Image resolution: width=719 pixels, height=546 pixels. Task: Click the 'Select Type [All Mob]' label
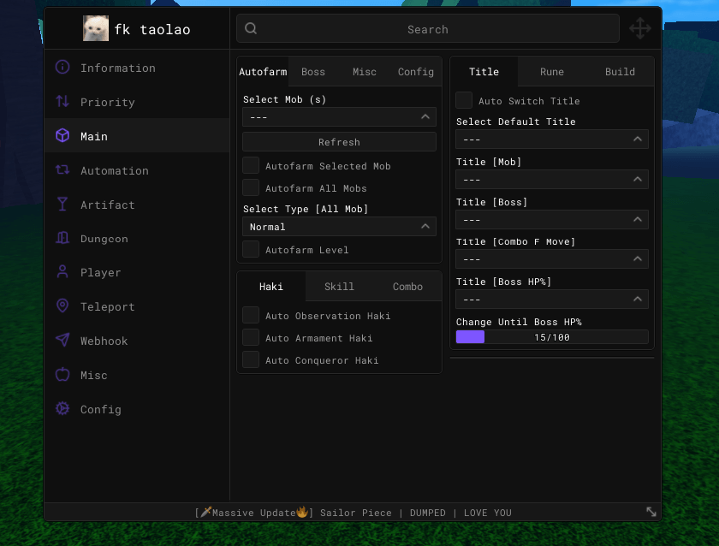click(306, 209)
